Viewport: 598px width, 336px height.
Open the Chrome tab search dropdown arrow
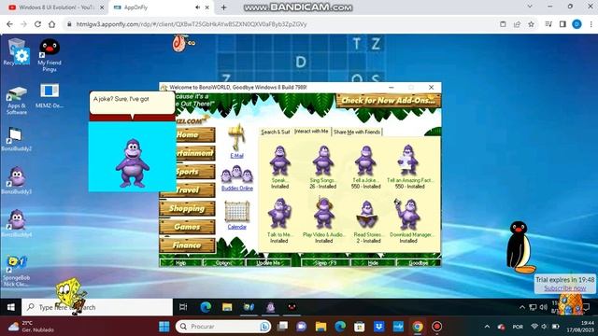pyautogui.click(x=530, y=7)
